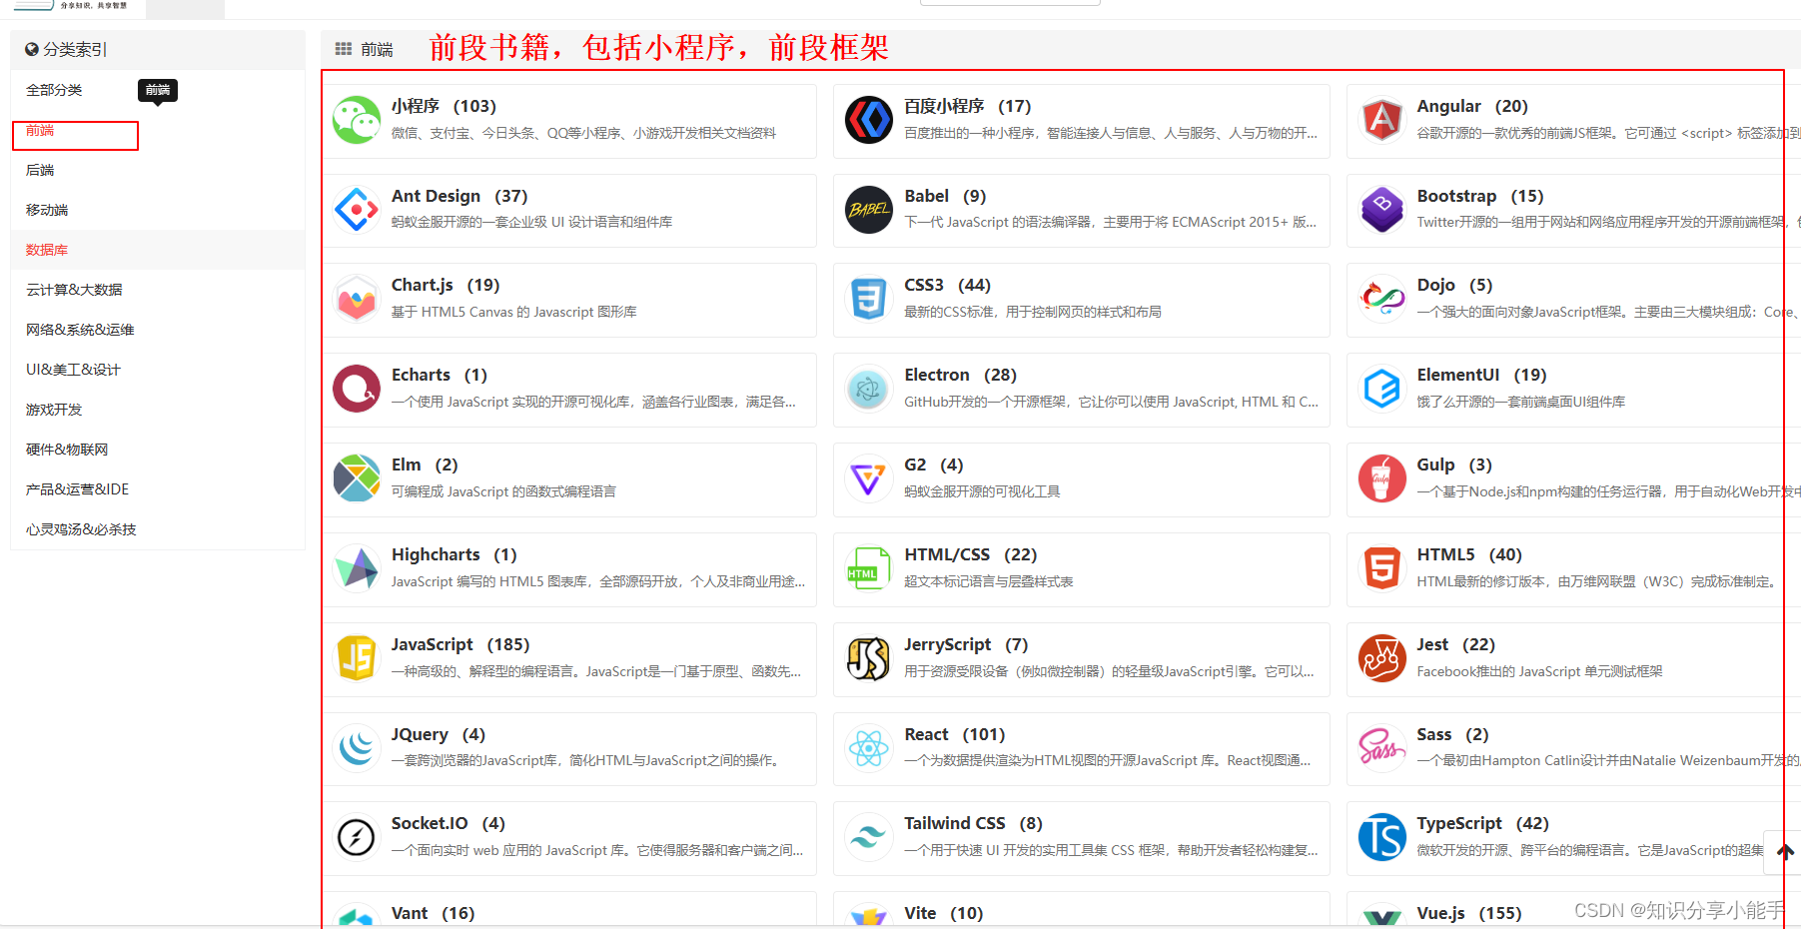Open the TypeScript (42) title link

point(1482,823)
